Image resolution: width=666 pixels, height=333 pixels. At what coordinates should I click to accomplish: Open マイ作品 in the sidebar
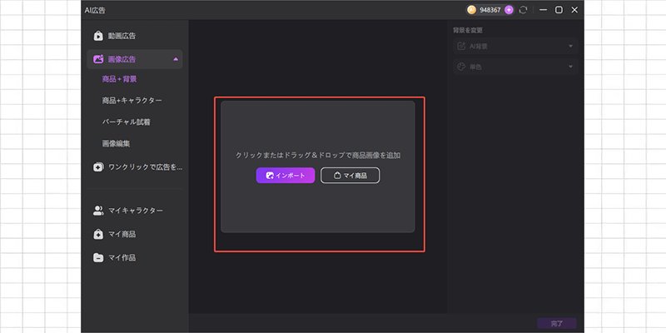point(122,257)
